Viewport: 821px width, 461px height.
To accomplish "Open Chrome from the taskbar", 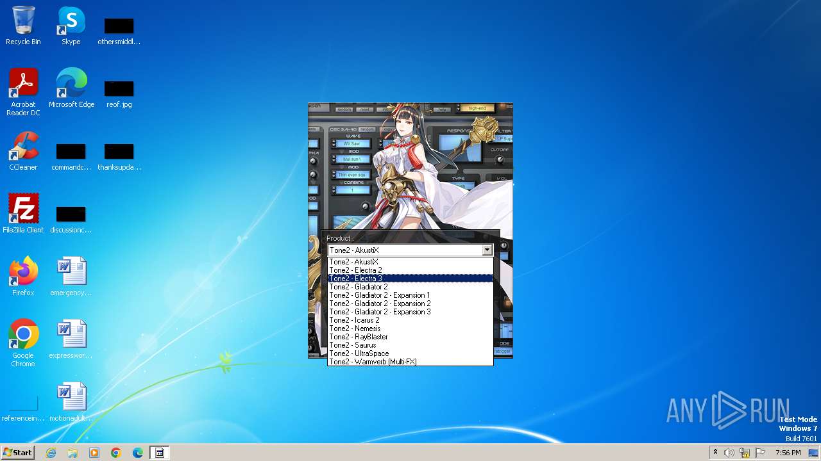I will [x=116, y=453].
